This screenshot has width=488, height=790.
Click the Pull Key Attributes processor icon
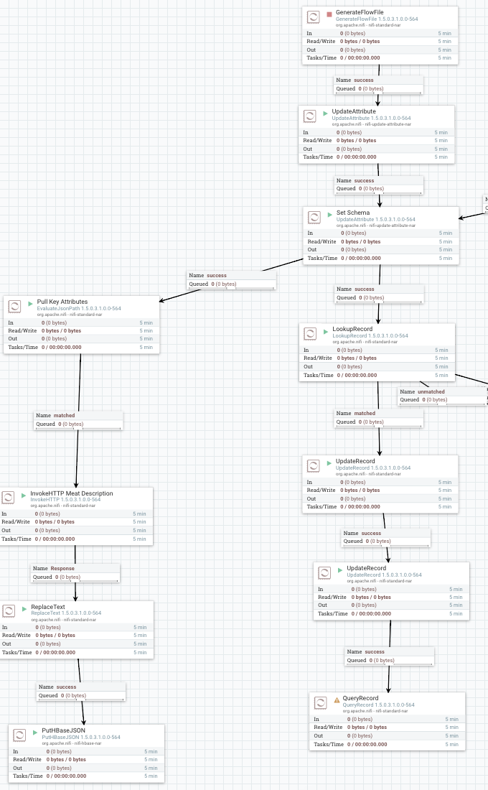point(14,306)
